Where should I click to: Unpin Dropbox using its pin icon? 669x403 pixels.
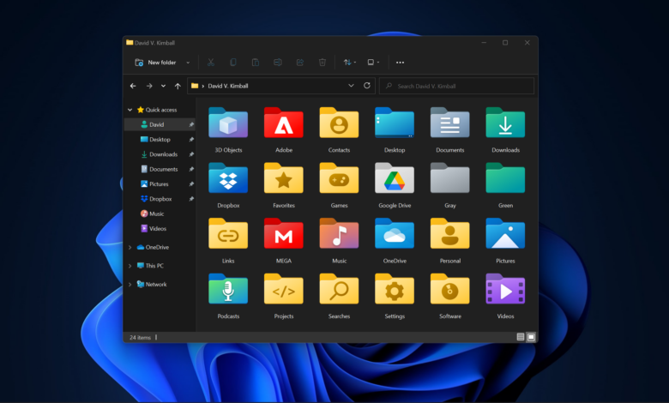(191, 199)
